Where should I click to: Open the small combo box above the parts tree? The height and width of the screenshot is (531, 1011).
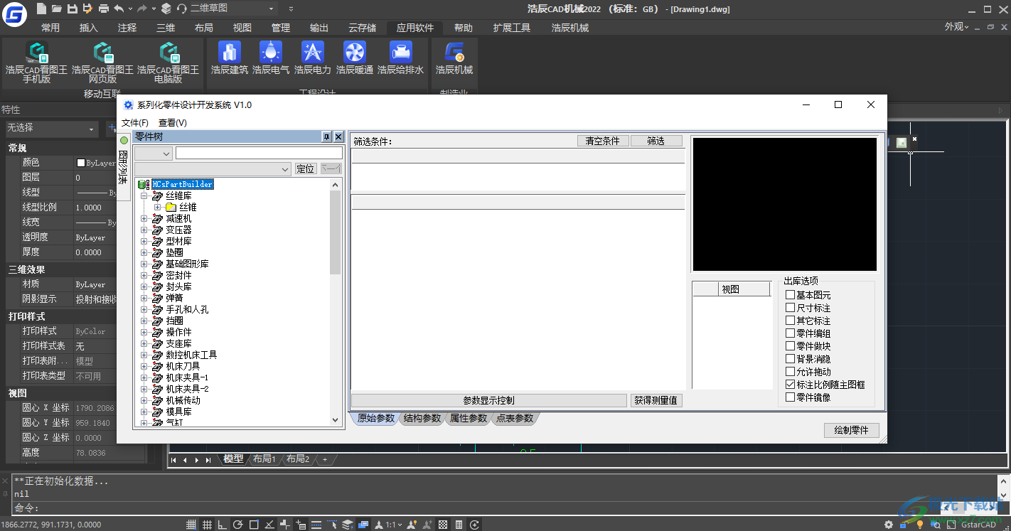154,153
